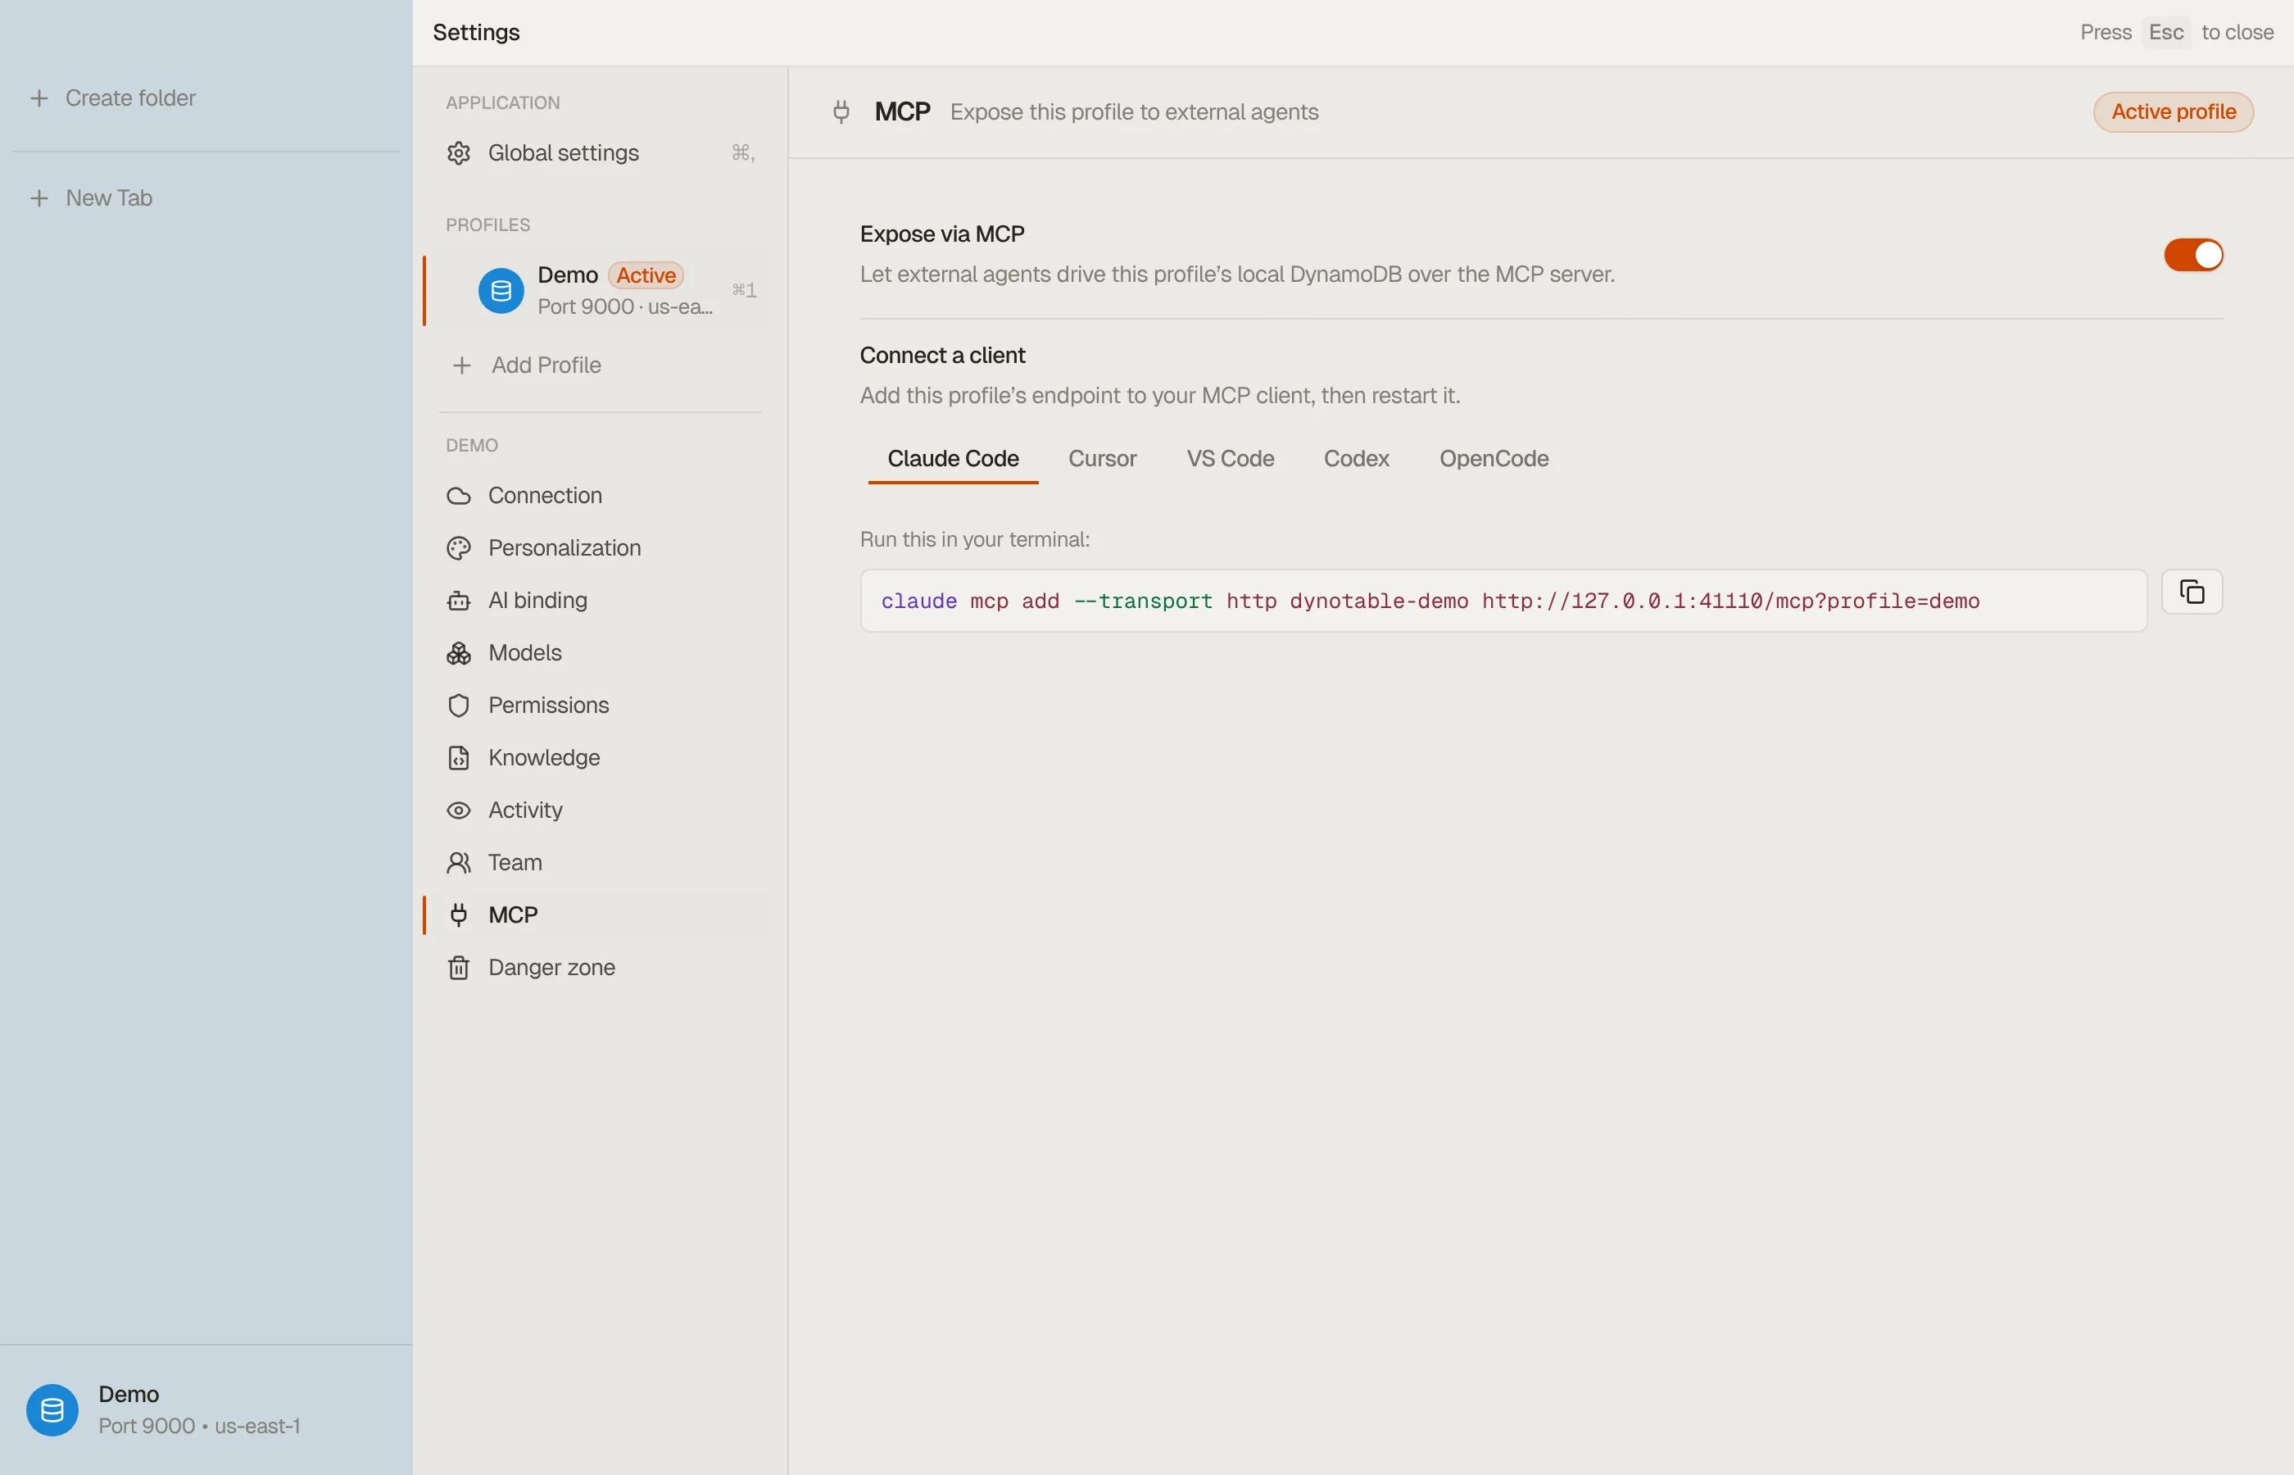
Task: Click the MCP page title text
Action: tap(902, 112)
